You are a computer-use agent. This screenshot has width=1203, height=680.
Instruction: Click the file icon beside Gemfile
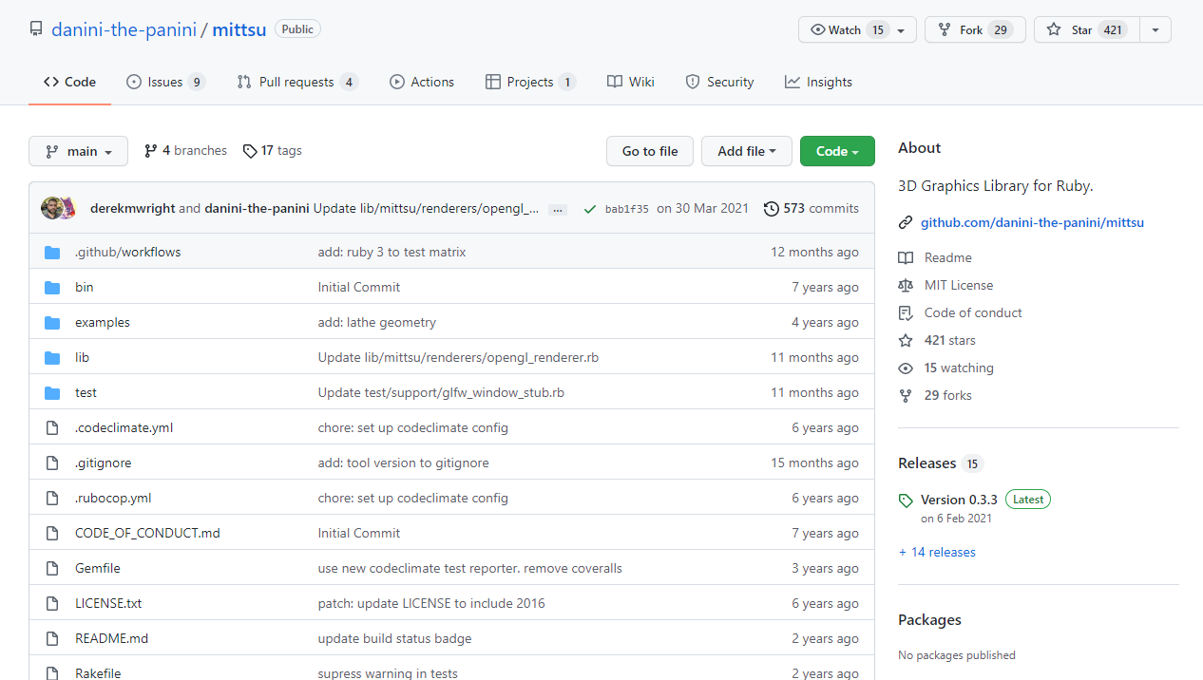[52, 568]
